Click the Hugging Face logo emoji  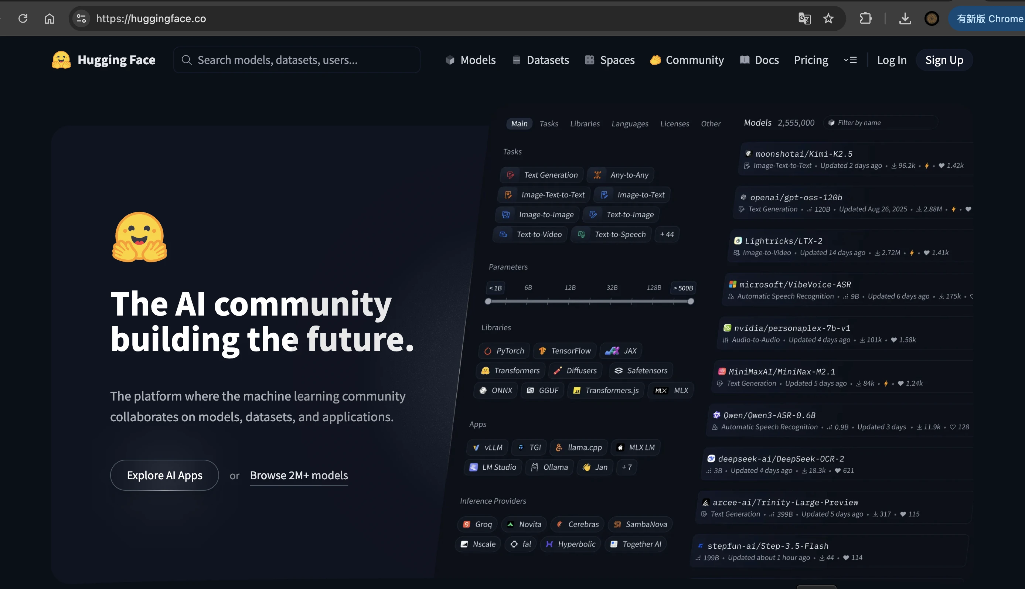click(61, 60)
